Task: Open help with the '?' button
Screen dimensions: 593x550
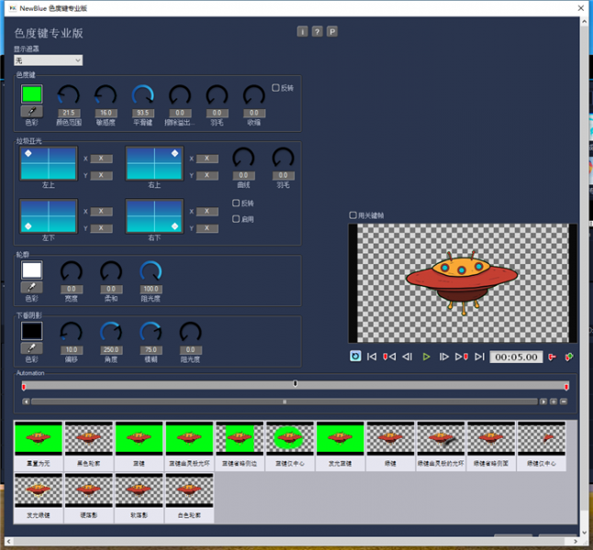Action: click(x=318, y=32)
